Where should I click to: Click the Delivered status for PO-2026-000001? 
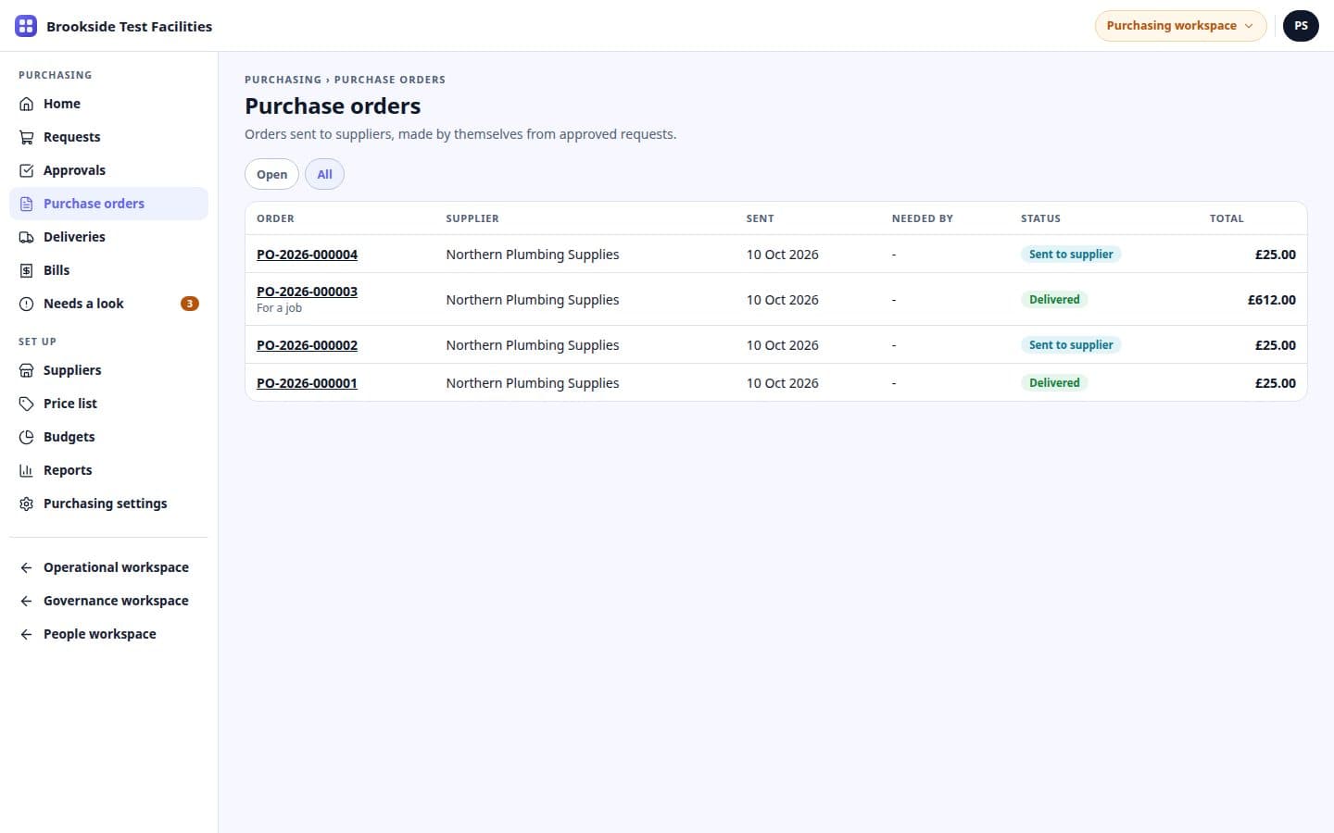coord(1054,383)
